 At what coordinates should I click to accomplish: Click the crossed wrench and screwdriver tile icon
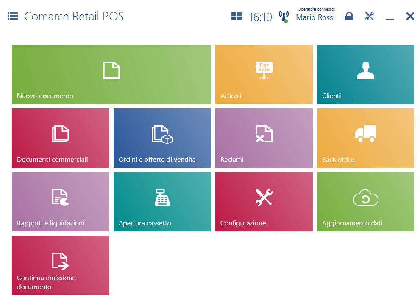tap(264, 197)
